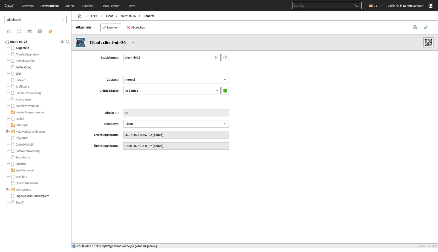Open the CMDB-Status dropdown

tap(172, 91)
